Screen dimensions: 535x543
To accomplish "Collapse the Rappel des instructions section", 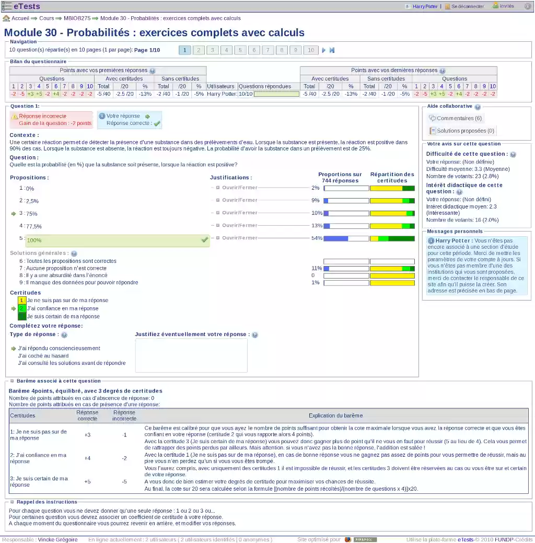I will (x=11, y=502).
